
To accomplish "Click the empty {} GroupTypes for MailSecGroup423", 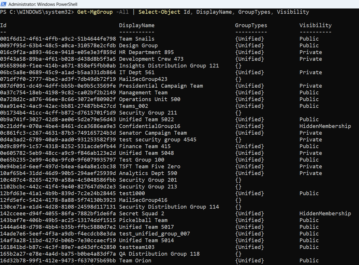I will point(238,79).
